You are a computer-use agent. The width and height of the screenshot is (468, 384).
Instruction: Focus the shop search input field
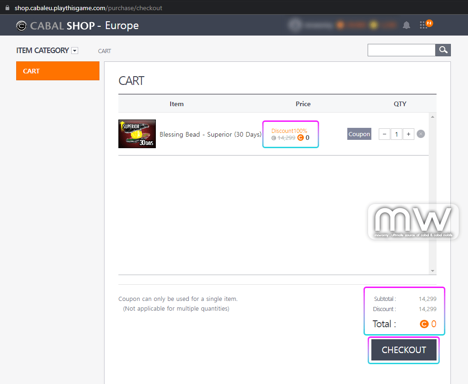pyautogui.click(x=401, y=50)
